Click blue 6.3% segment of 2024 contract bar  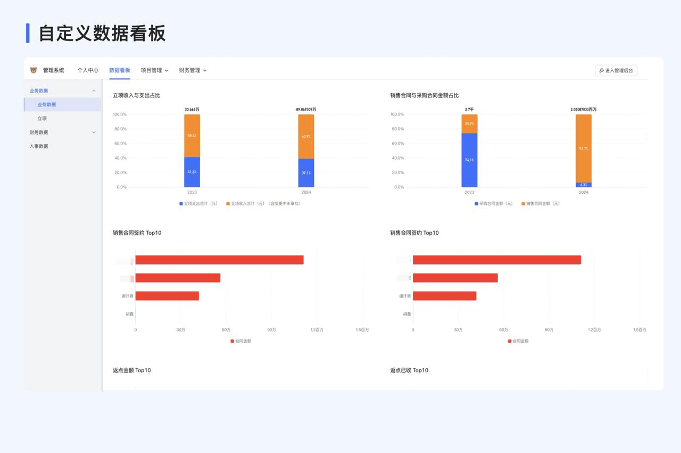point(584,185)
